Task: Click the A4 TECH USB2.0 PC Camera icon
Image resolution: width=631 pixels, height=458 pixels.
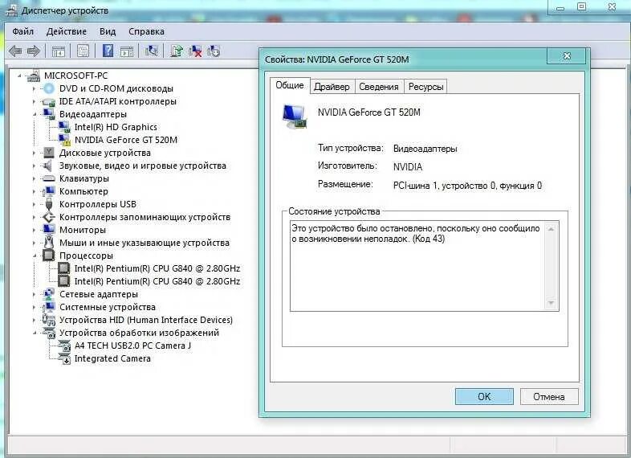Action: coord(64,346)
